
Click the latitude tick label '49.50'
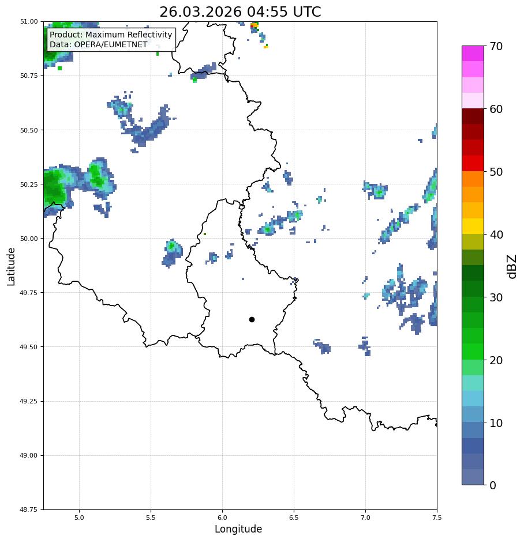(x=29, y=347)
